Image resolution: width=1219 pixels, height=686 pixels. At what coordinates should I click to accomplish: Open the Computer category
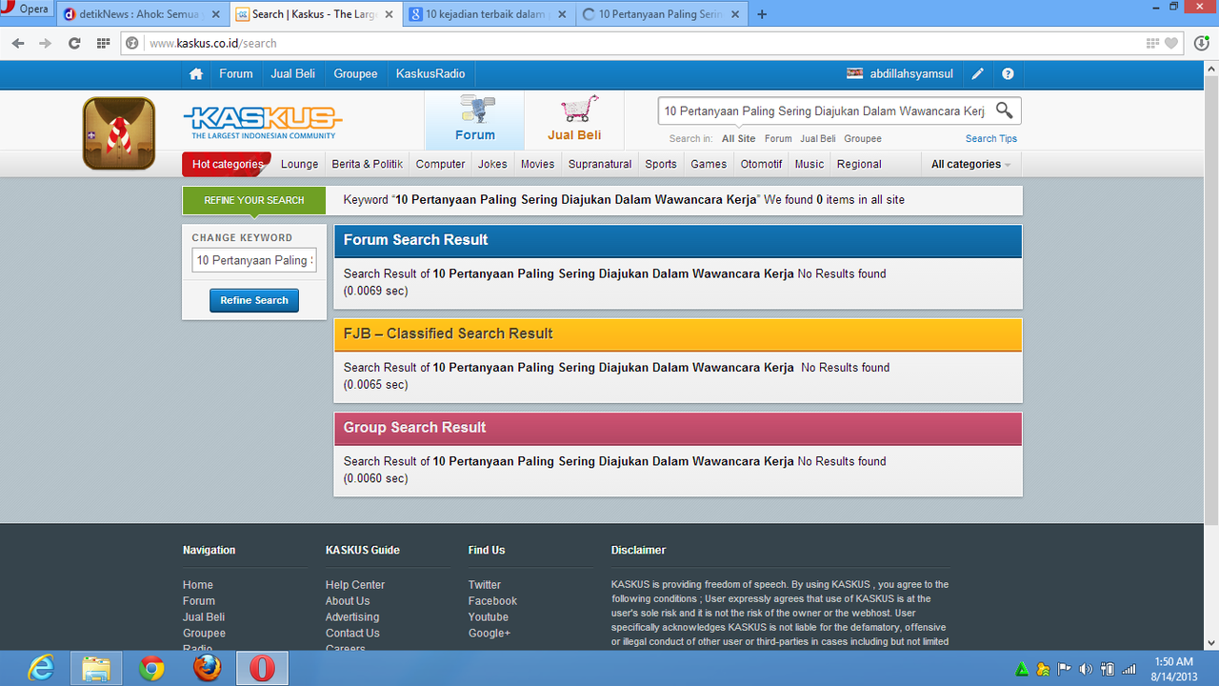pos(441,164)
